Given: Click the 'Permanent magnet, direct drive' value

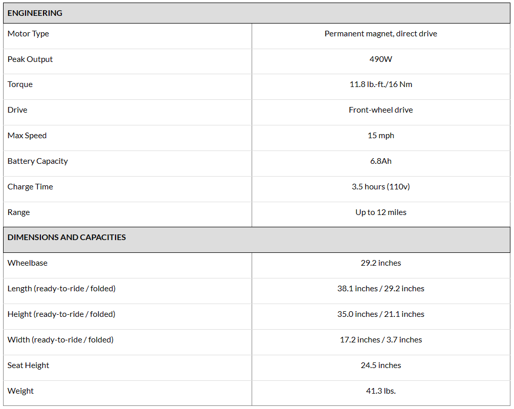Looking at the screenshot, I should point(381,34).
